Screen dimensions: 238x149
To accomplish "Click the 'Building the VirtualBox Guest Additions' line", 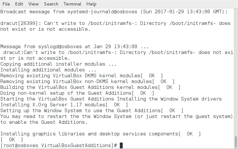I will click(79, 87).
